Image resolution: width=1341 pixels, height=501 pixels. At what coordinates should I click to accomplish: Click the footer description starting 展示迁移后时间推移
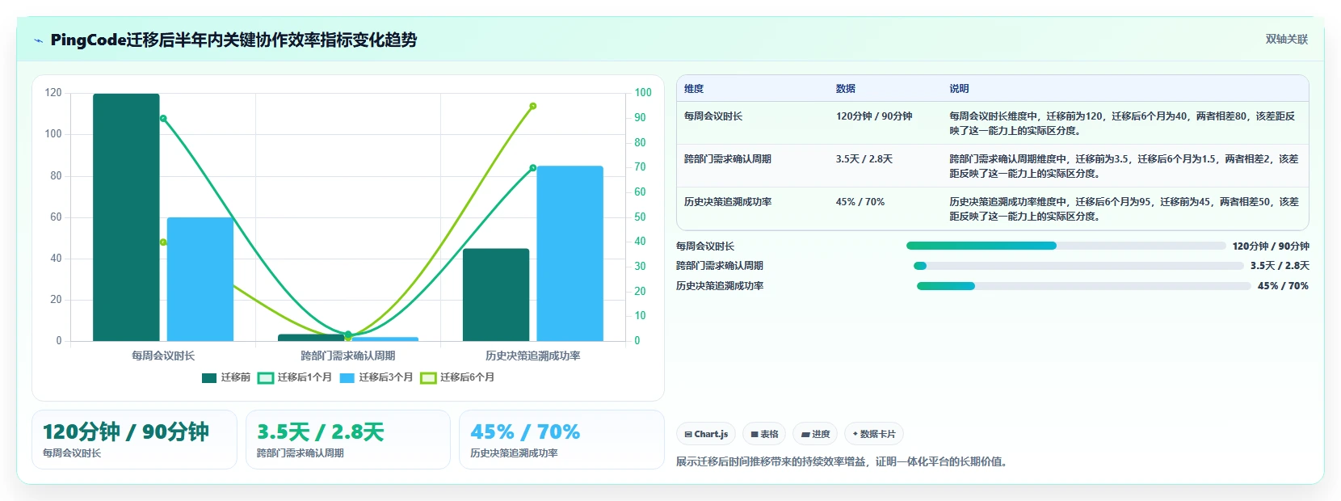pos(843,462)
